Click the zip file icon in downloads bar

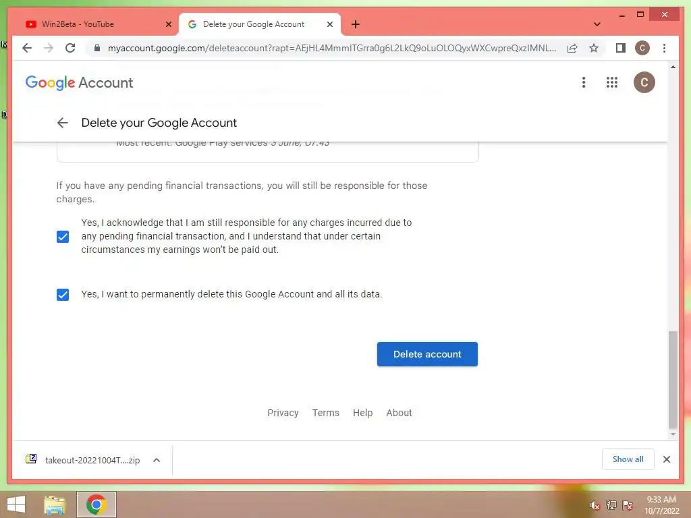click(31, 459)
